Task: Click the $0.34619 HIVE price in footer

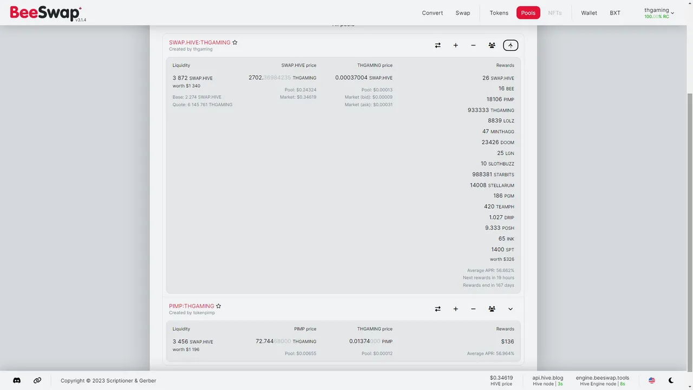Action: pyautogui.click(x=501, y=381)
